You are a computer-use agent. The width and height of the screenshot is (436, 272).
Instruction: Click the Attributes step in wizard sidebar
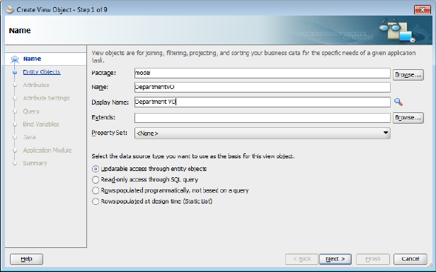[36, 85]
